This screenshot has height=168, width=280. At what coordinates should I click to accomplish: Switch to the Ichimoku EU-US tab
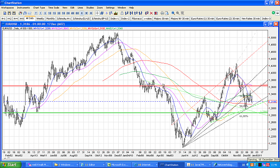coord(81,18)
